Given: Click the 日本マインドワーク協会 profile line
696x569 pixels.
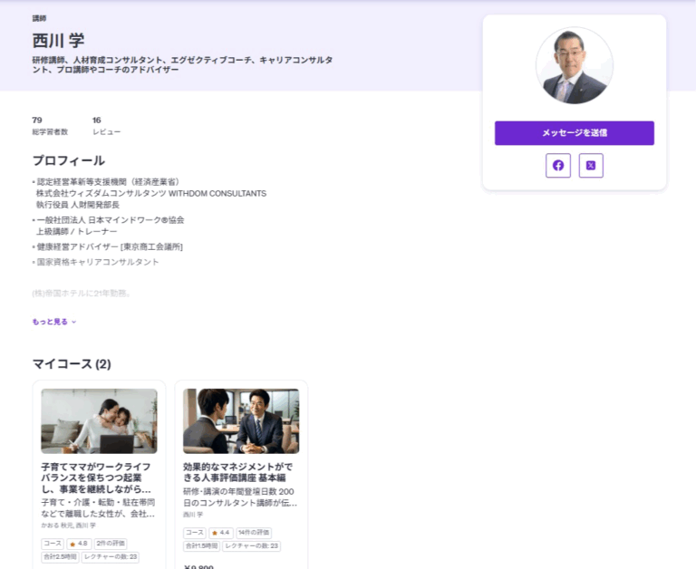Looking at the screenshot, I should tap(108, 220).
